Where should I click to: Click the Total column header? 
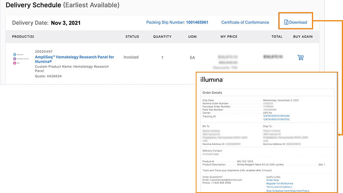coord(277,37)
